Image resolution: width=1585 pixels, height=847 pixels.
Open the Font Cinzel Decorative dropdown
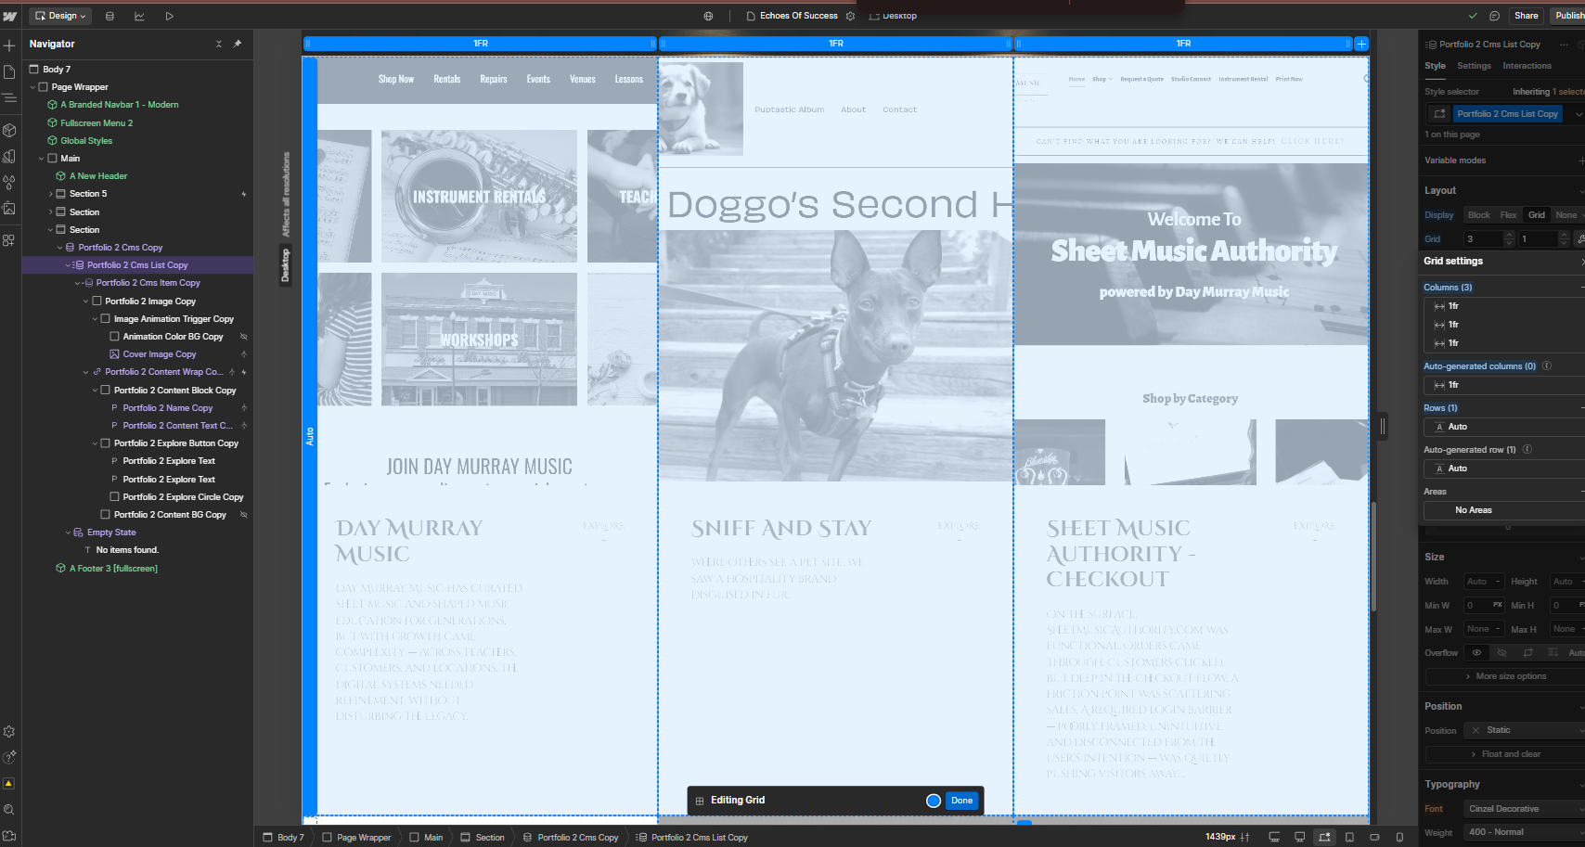tap(1525, 809)
